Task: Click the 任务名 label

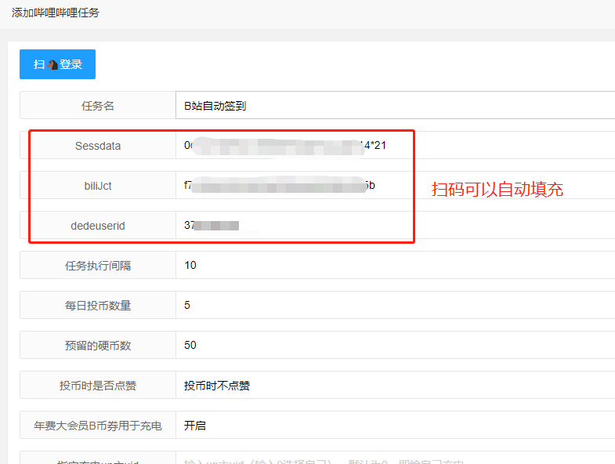Action: (98, 106)
